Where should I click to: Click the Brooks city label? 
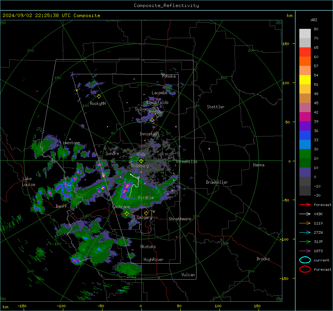click(x=263, y=259)
